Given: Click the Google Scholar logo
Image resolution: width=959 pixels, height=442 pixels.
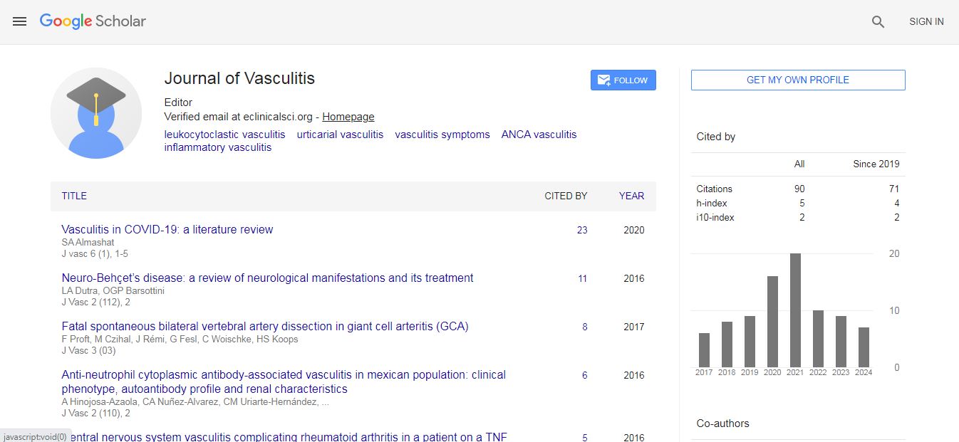Looking at the screenshot, I should 93,21.
